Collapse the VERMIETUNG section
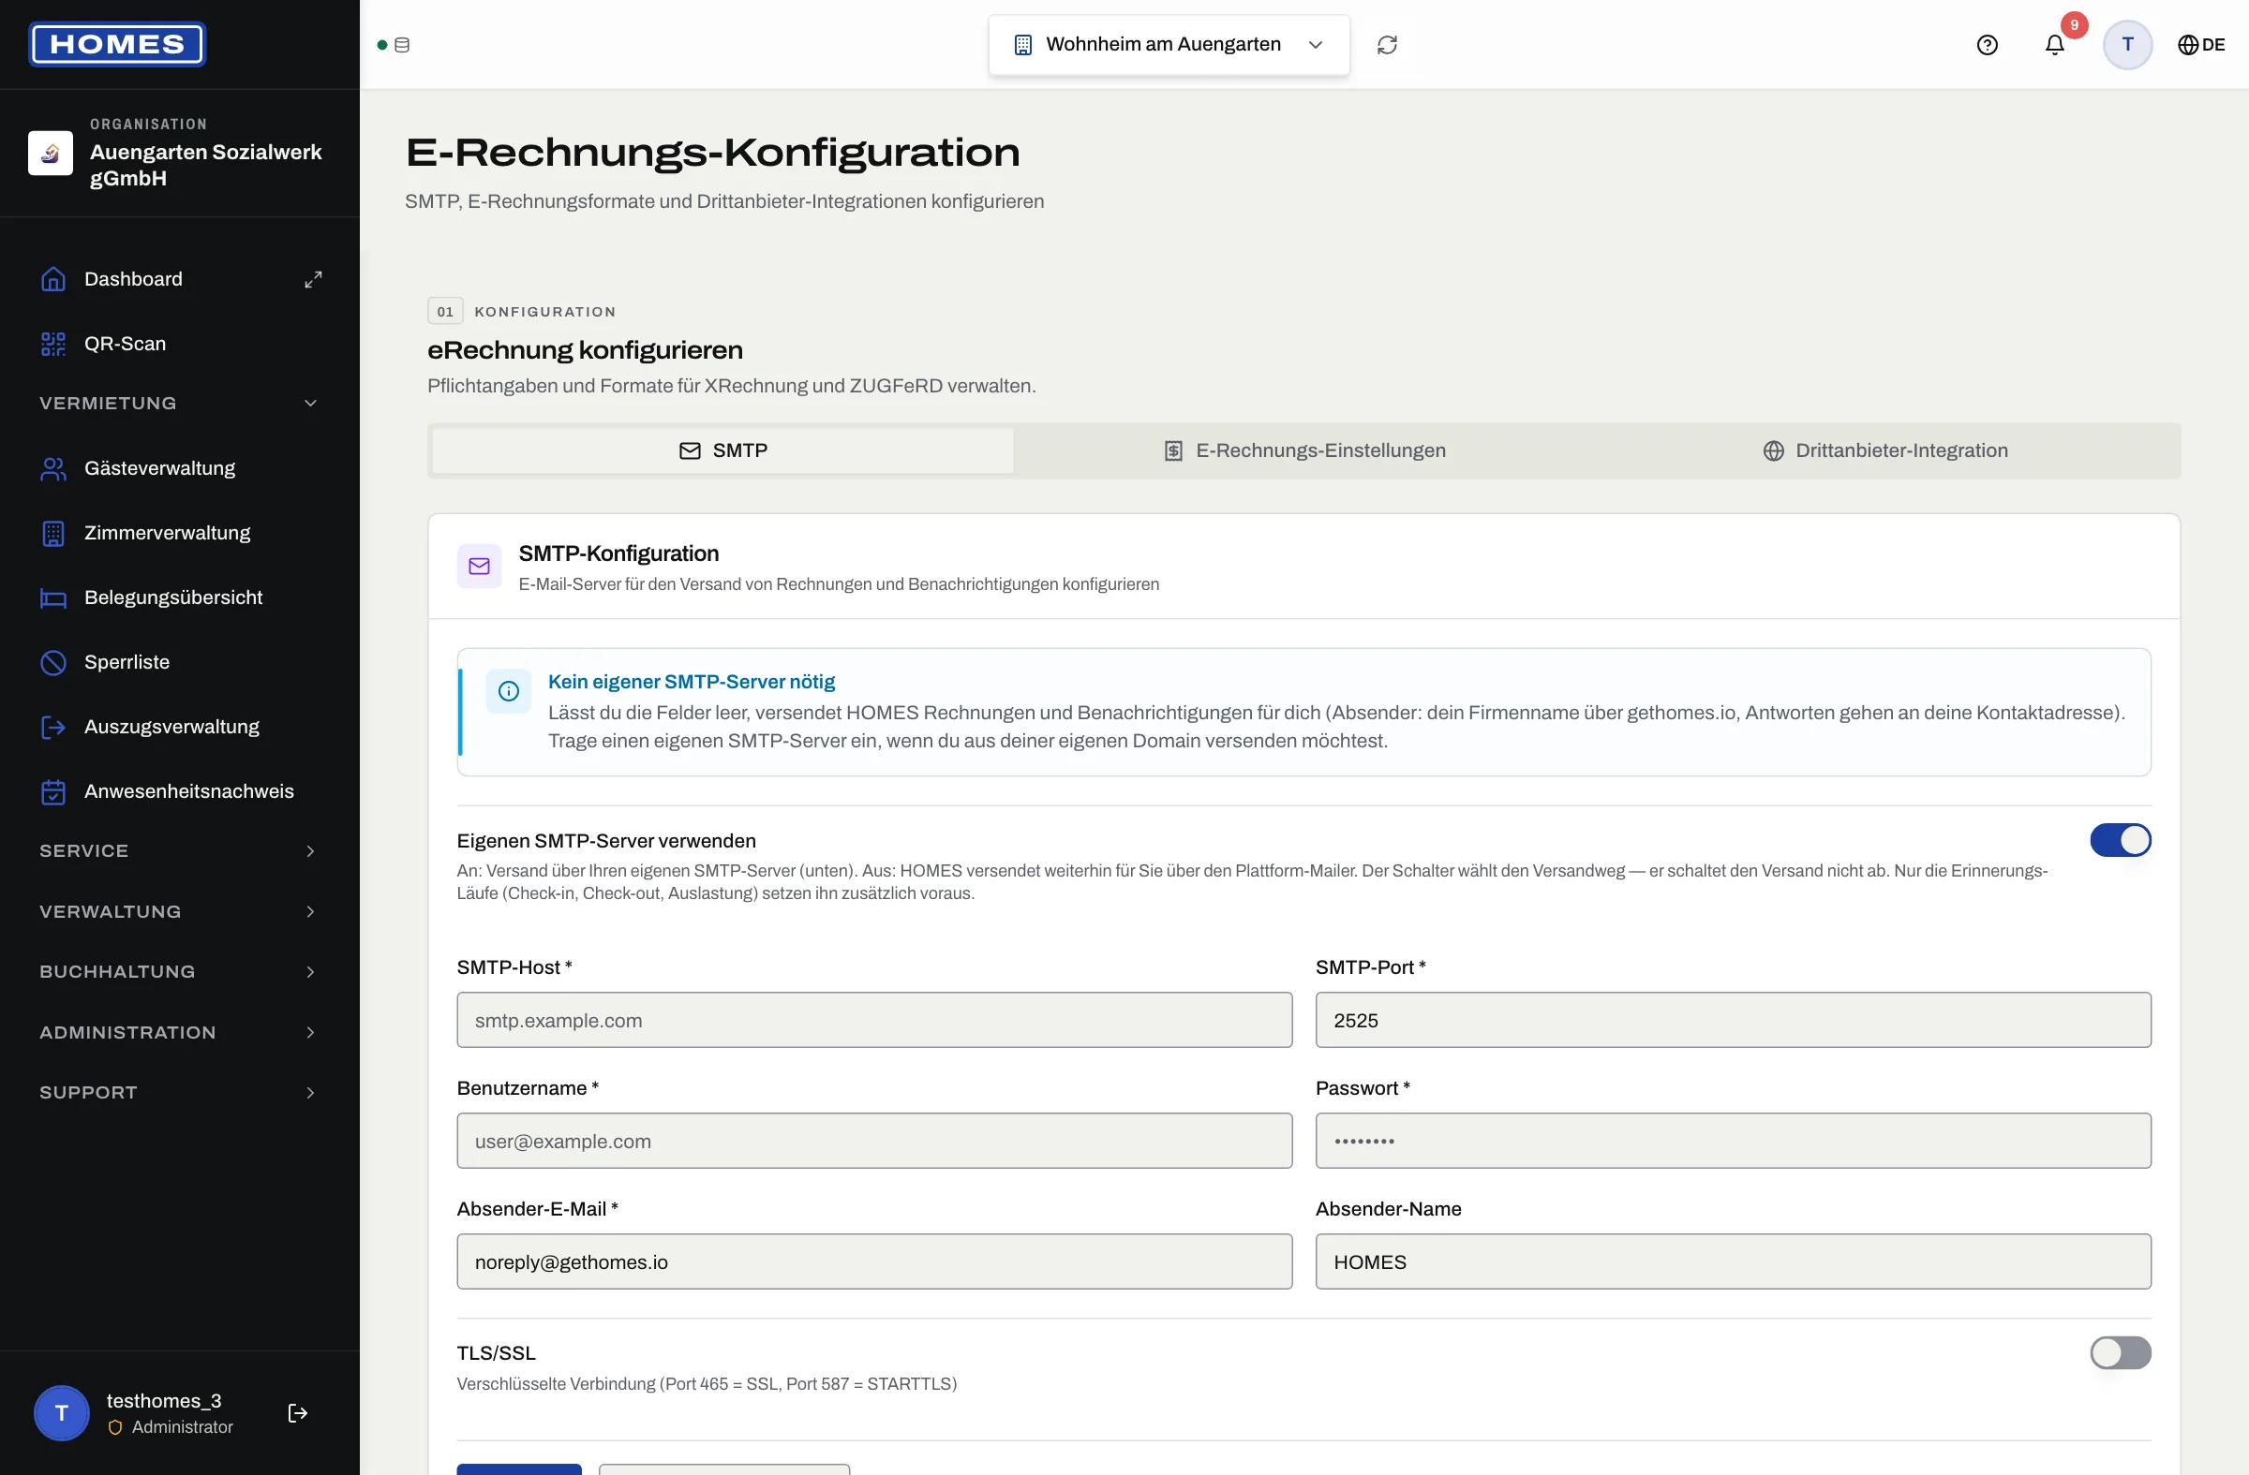Screen dimensions: 2249x1475 click(x=180, y=404)
